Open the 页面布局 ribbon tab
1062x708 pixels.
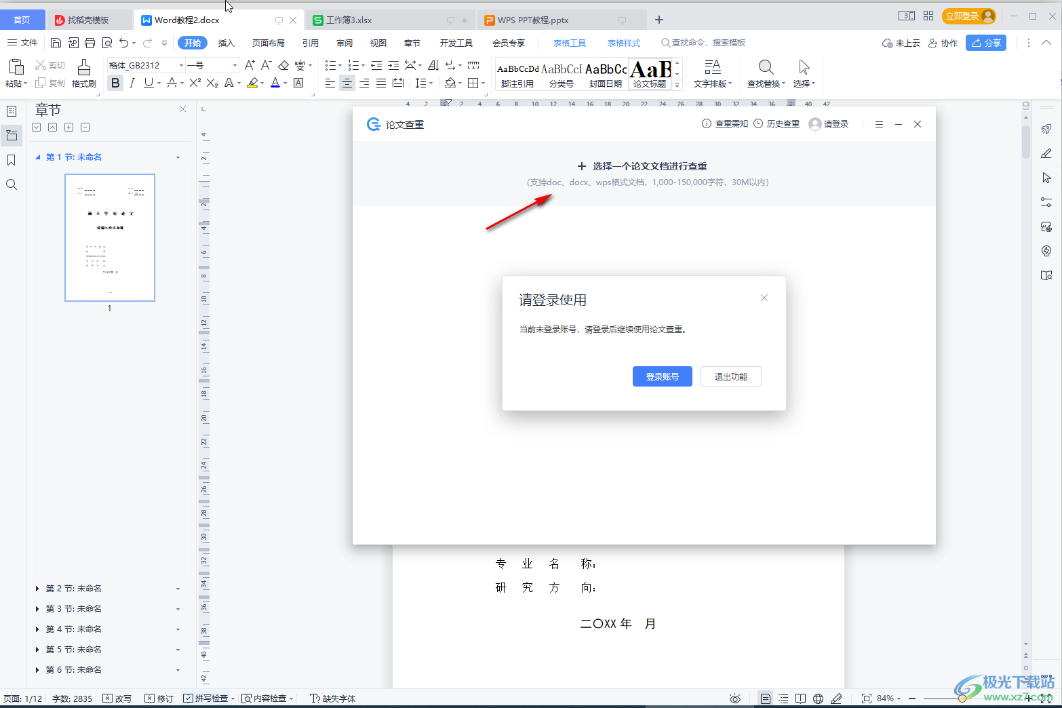coord(269,43)
